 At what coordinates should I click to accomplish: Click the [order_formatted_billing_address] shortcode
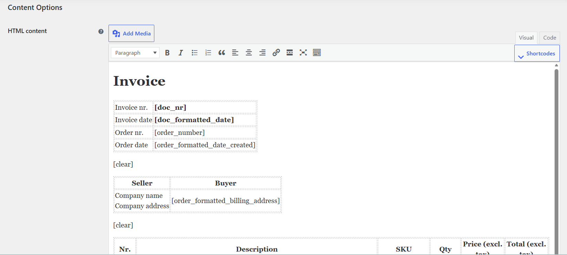tap(226, 201)
